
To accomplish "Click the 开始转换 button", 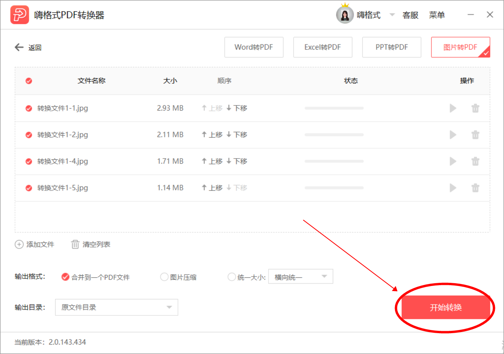I will (445, 307).
